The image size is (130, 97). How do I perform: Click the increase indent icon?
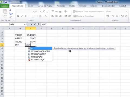click(x=69, y=16)
